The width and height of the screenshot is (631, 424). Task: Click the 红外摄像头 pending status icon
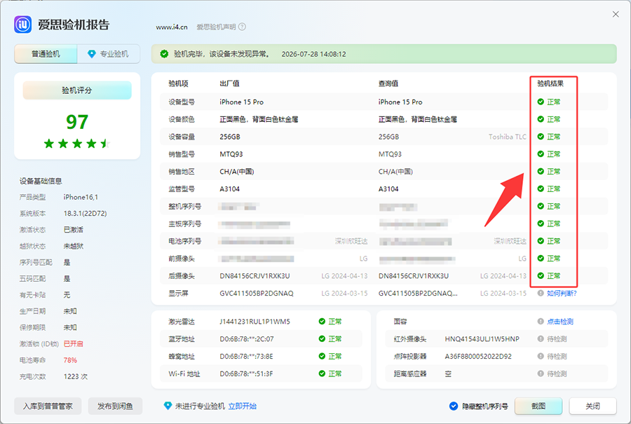(541, 338)
